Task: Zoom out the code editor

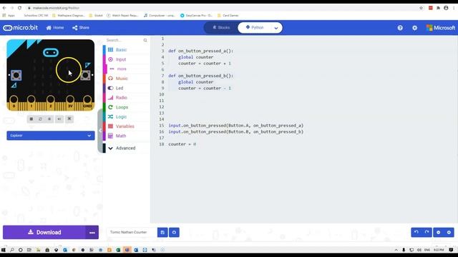Action: (x=439, y=232)
